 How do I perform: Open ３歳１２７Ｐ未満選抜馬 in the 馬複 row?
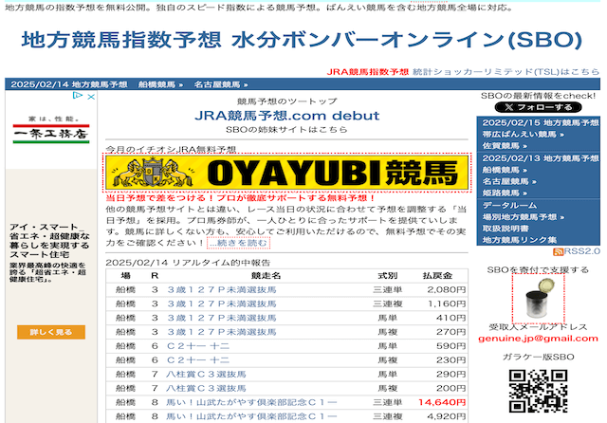(x=221, y=332)
